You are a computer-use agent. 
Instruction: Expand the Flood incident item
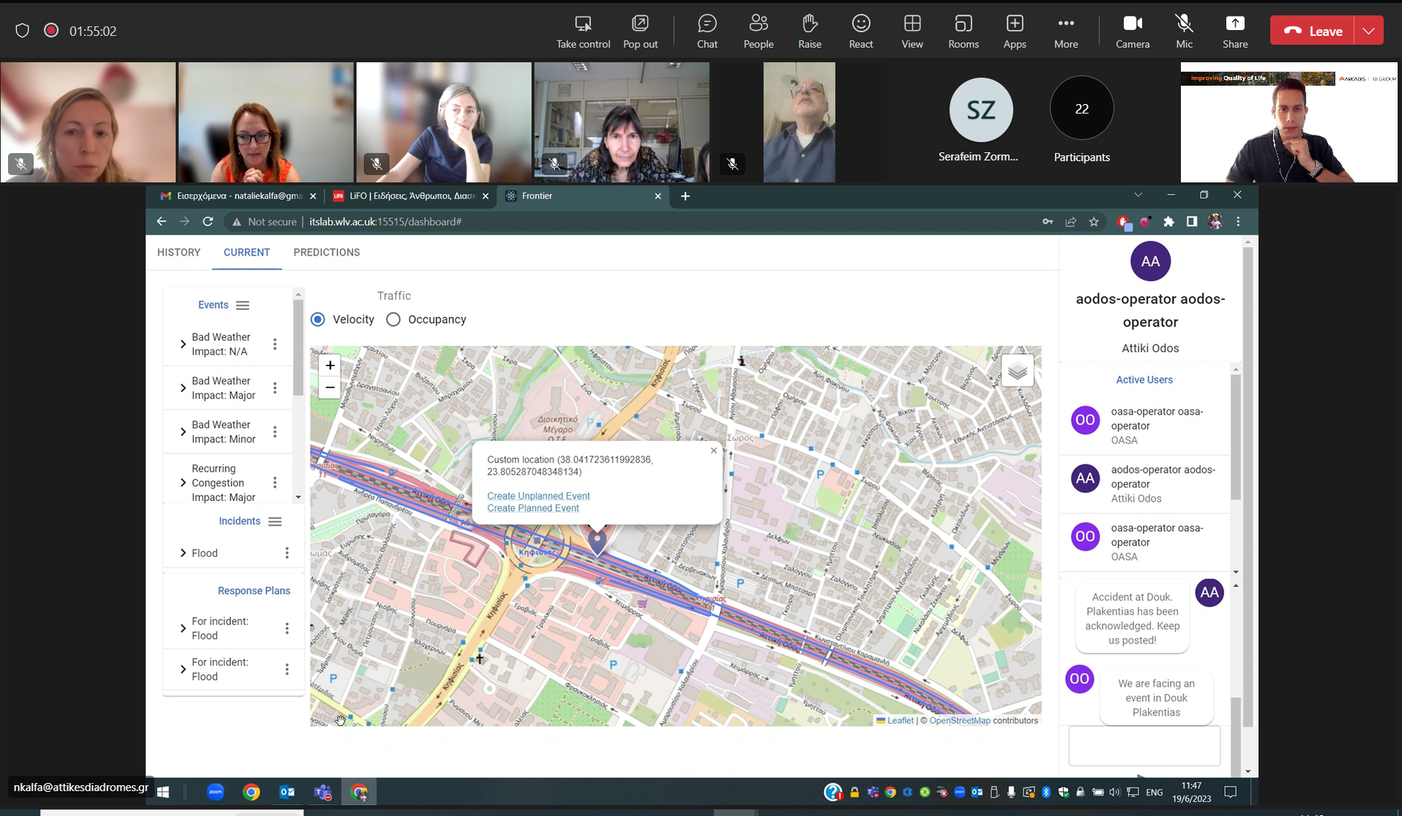tap(183, 553)
